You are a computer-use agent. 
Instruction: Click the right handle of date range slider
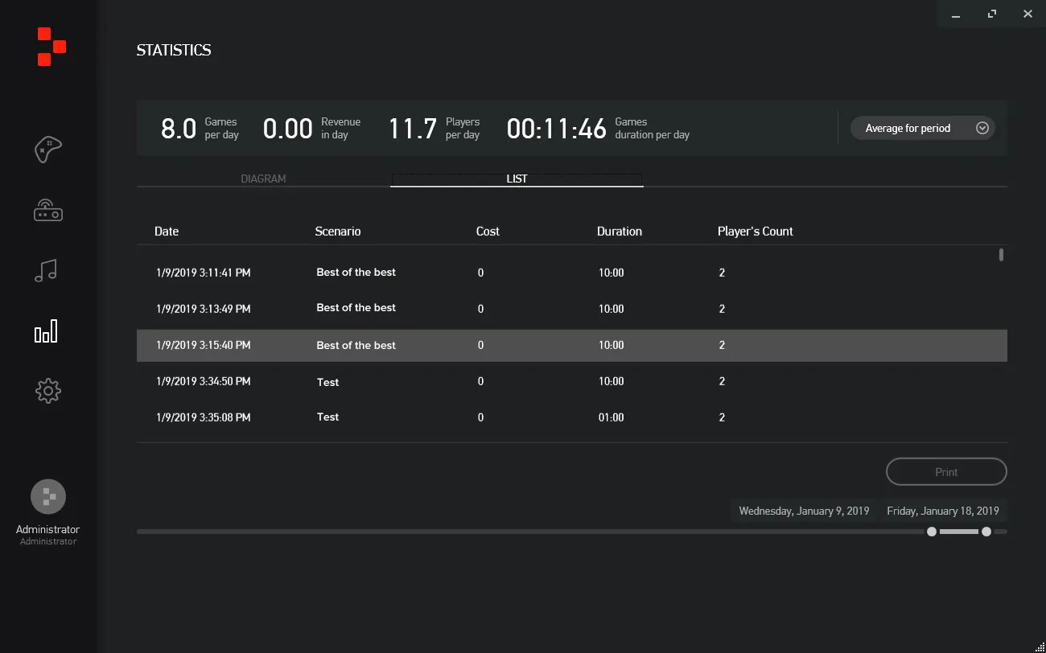(x=986, y=532)
